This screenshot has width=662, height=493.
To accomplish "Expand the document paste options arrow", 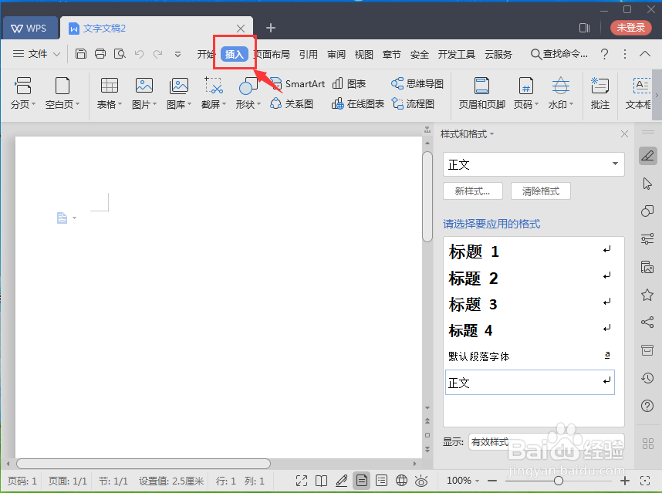I will coord(75,218).
